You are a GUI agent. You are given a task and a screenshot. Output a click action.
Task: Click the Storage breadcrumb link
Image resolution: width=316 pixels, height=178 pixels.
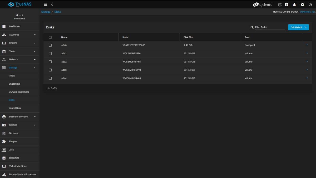coord(46,12)
